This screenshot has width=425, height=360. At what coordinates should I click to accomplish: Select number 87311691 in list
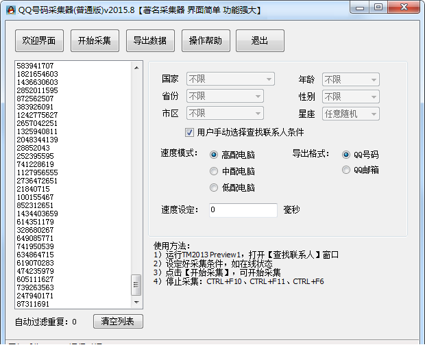point(33,304)
